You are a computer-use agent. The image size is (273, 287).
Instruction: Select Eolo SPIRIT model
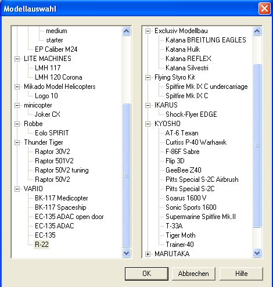52,133
